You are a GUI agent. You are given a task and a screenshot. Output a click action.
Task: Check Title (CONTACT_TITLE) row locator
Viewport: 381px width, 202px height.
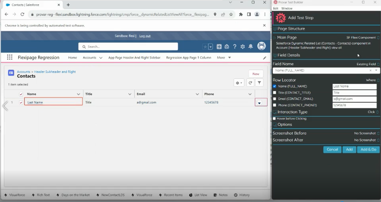coord(275,93)
